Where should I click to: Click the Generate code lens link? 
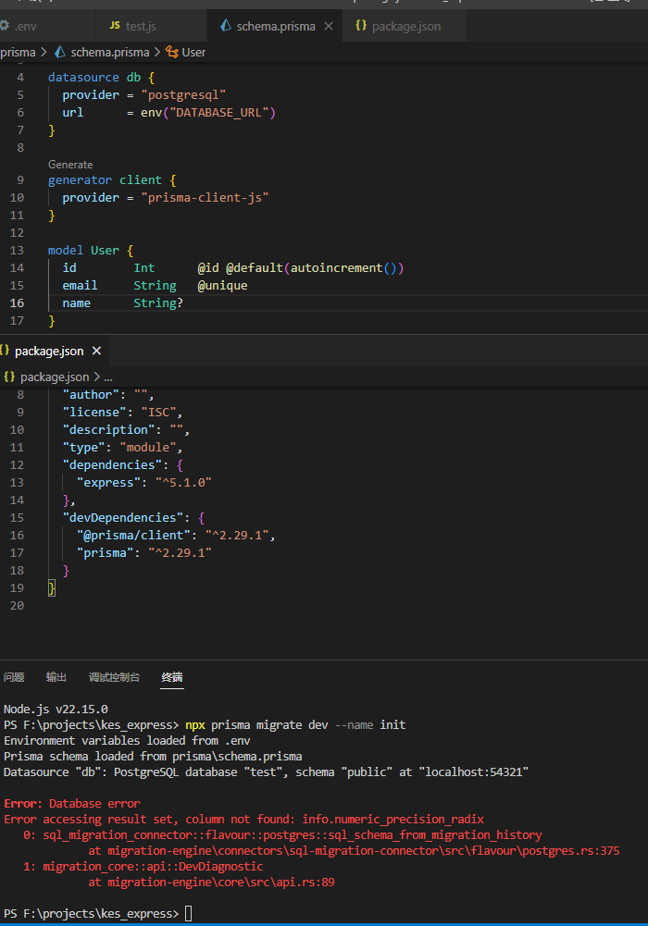click(70, 164)
